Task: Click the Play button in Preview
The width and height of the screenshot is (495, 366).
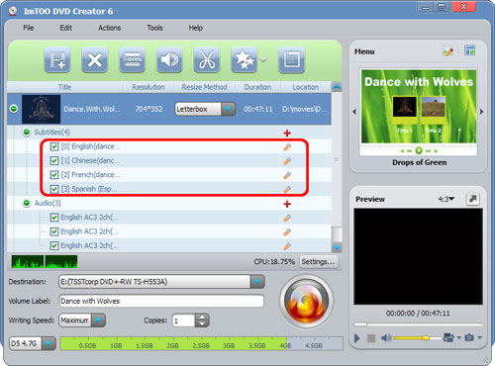Action: coord(356,338)
